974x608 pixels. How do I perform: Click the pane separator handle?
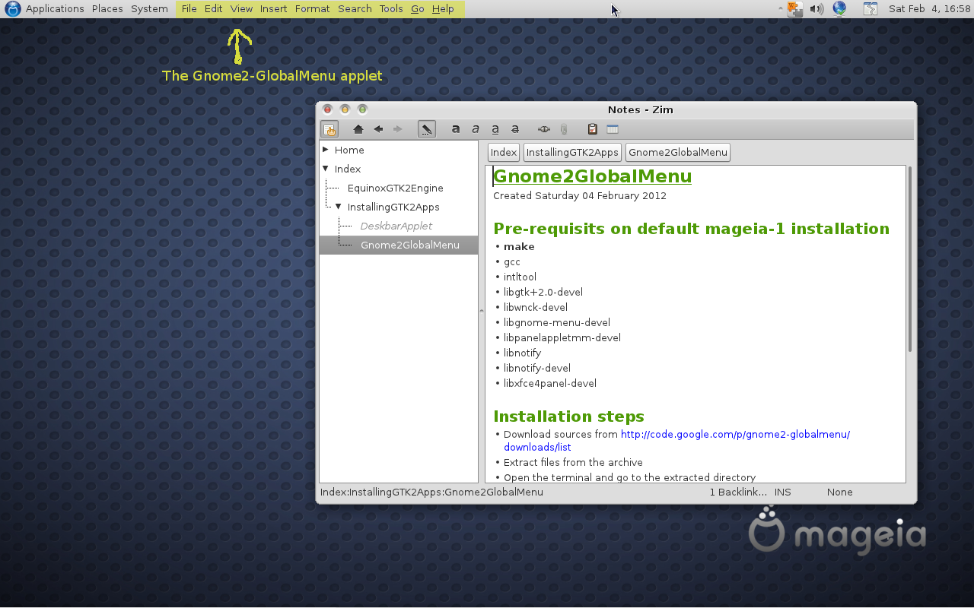(x=481, y=309)
